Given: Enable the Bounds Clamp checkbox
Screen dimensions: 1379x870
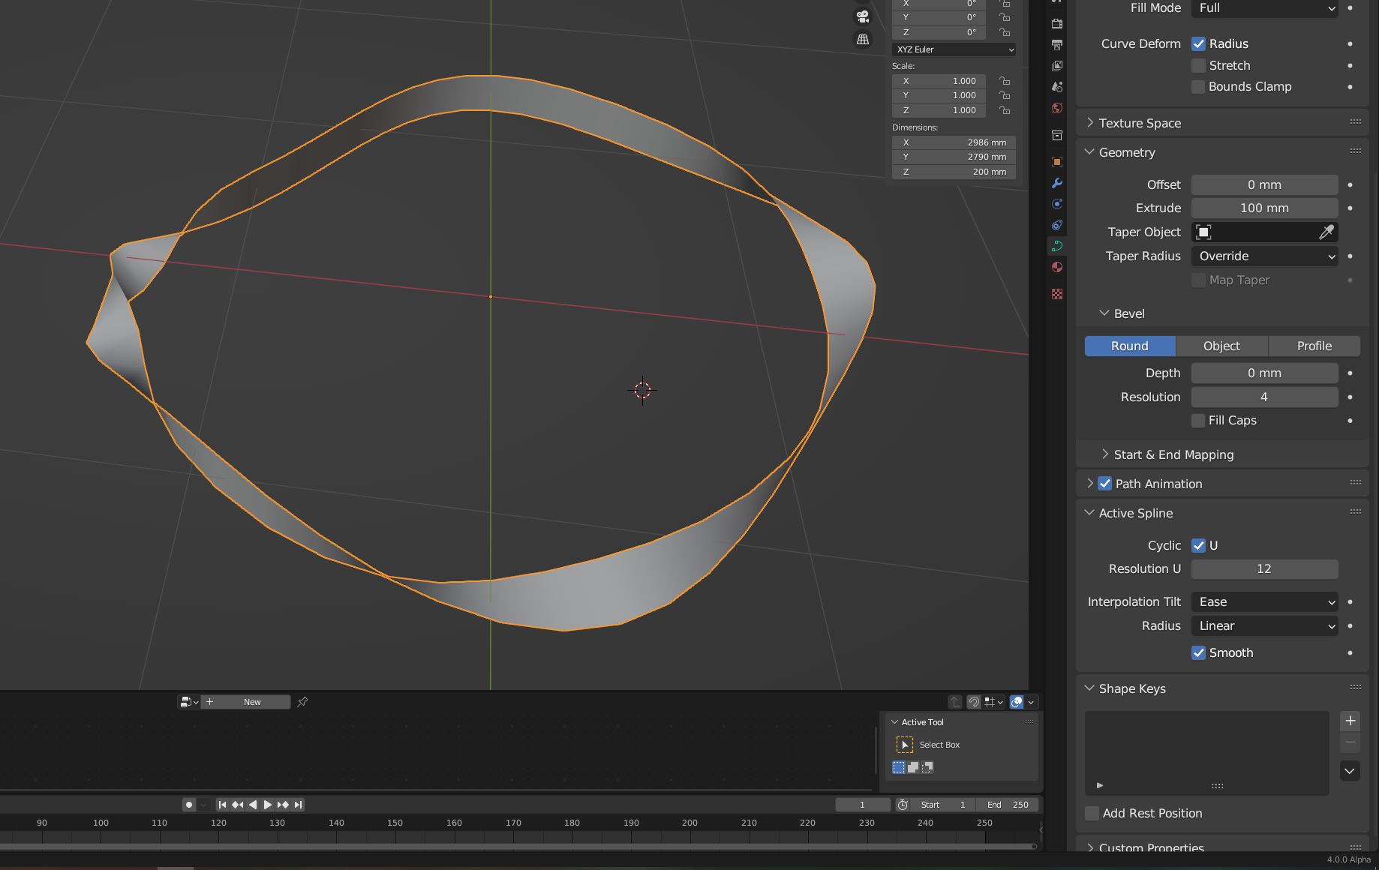Looking at the screenshot, I should coord(1198,87).
